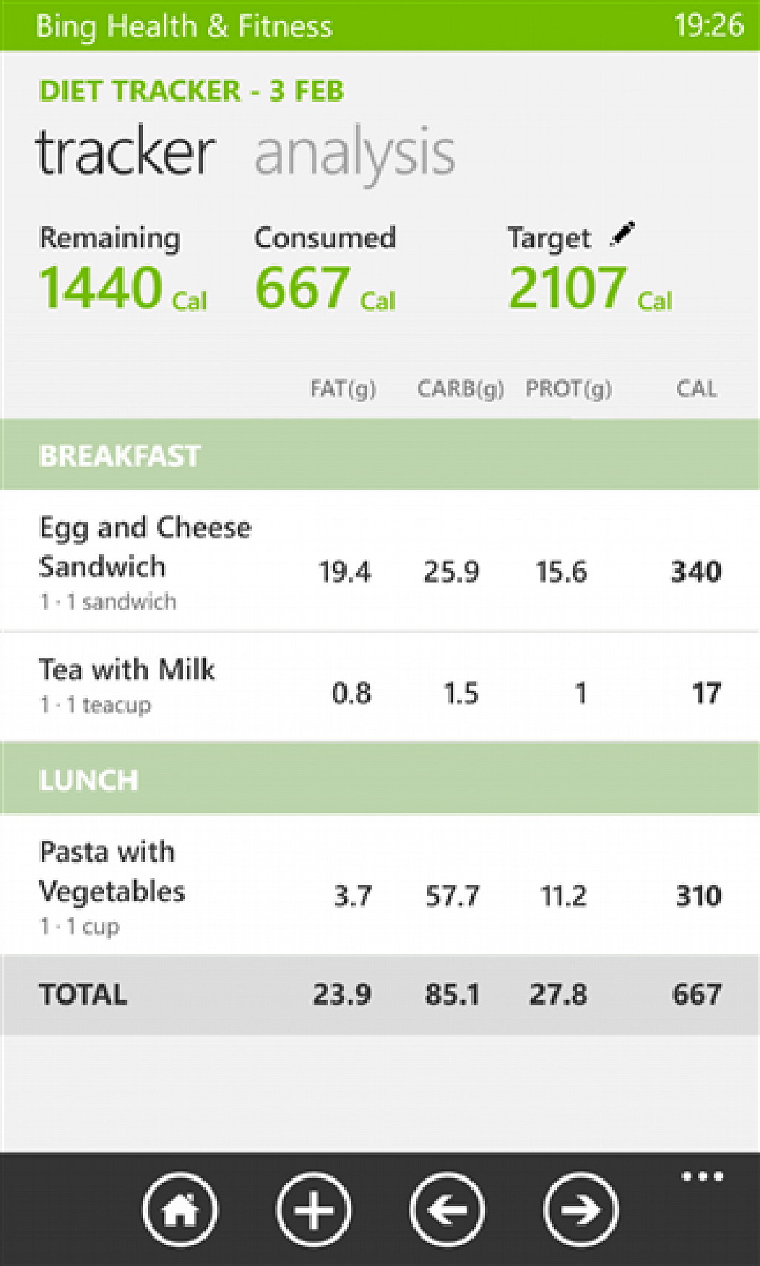Go to previous day with left arrow
Screen dimensions: 760x1266
pyautogui.click(x=448, y=1210)
